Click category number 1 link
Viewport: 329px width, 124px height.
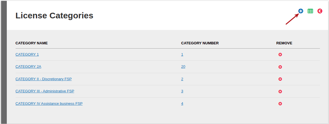(182, 55)
